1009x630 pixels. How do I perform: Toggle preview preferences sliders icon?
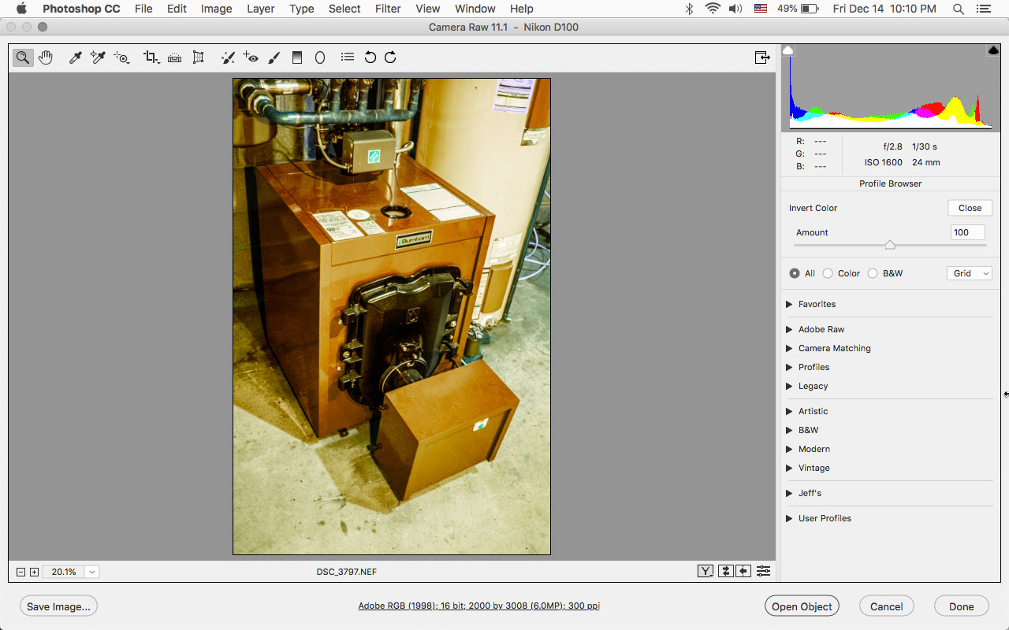(763, 572)
